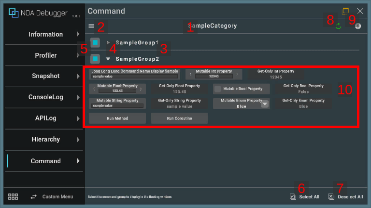Increase Mutable Float Property value

click(141, 89)
